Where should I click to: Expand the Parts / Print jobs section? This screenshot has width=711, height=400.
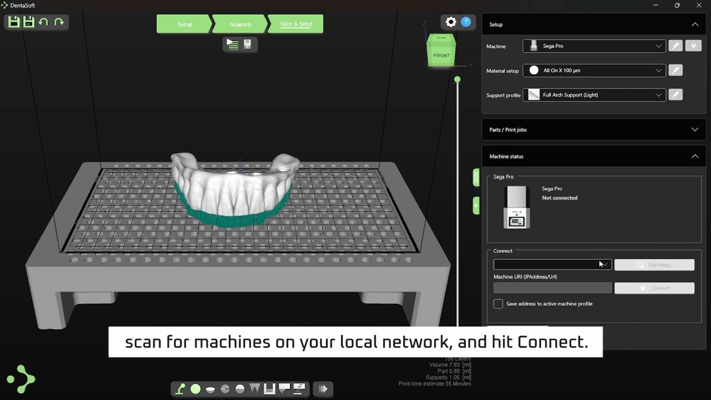(694, 129)
